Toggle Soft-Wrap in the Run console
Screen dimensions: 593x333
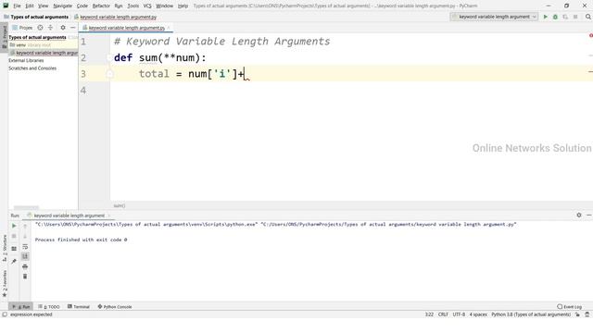point(25,247)
